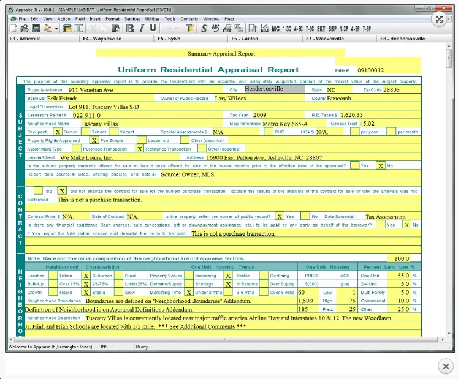
Task: Open a file with the folder icon
Action: [x=25, y=28]
